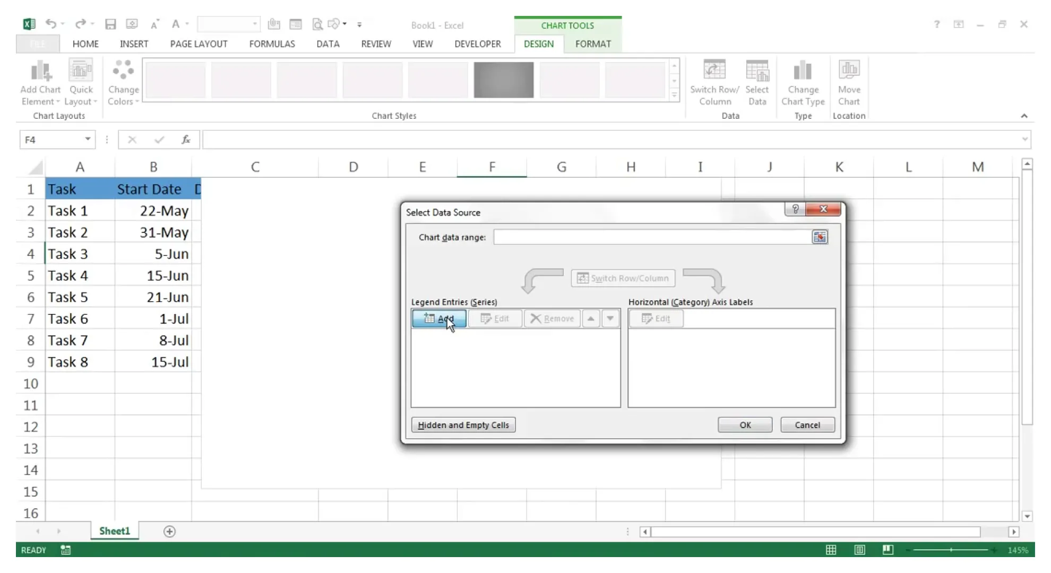1051x573 pixels.
Task: Click the Edit button for Horizontal Axis Labels
Action: (656, 318)
